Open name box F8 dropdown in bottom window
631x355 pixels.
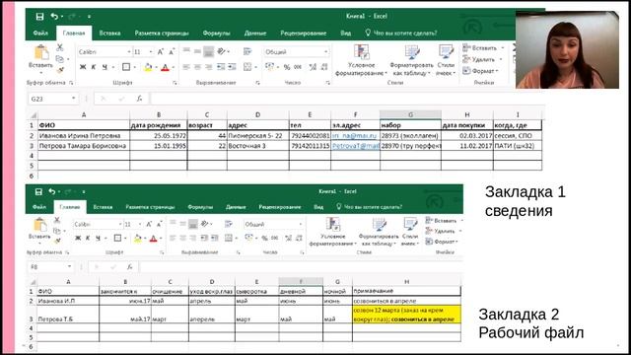coord(69,267)
